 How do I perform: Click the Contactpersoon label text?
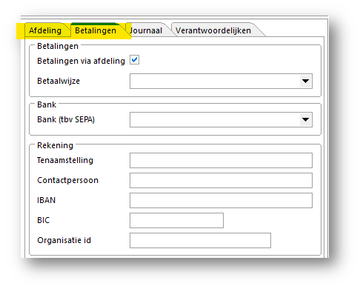pos(67,180)
